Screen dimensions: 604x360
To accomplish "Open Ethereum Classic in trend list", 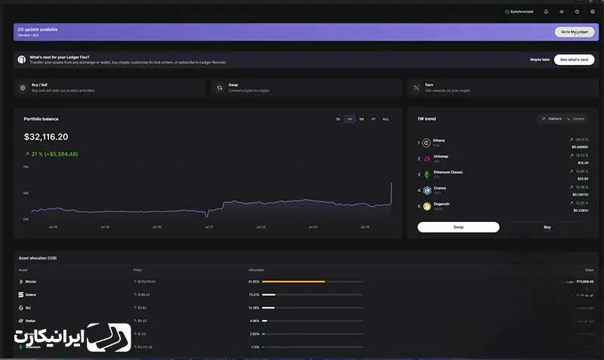I will coord(503,174).
